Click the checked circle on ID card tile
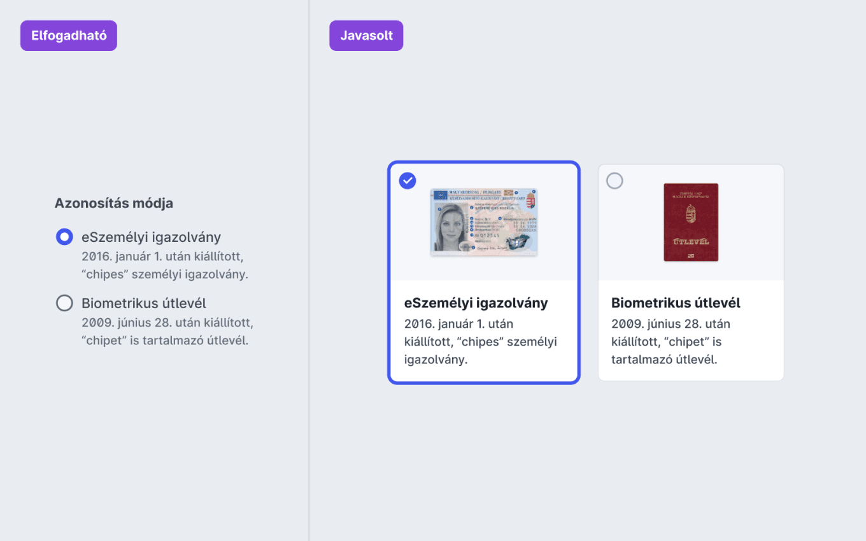Screen dimensions: 866x541 tap(408, 181)
